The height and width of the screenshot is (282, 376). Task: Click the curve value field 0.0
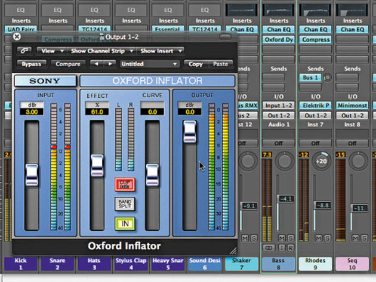pos(152,112)
